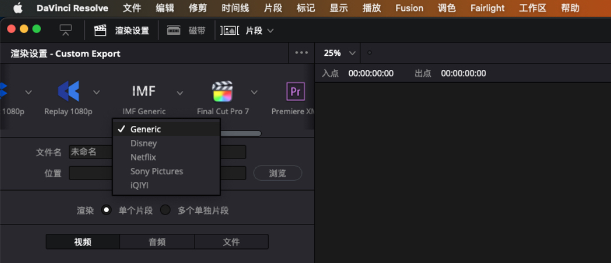
Task: Select the 多个单独片段 render radio button
Action: tap(165, 210)
